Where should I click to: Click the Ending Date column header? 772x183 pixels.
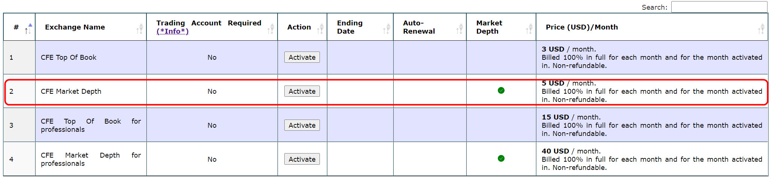click(x=350, y=27)
